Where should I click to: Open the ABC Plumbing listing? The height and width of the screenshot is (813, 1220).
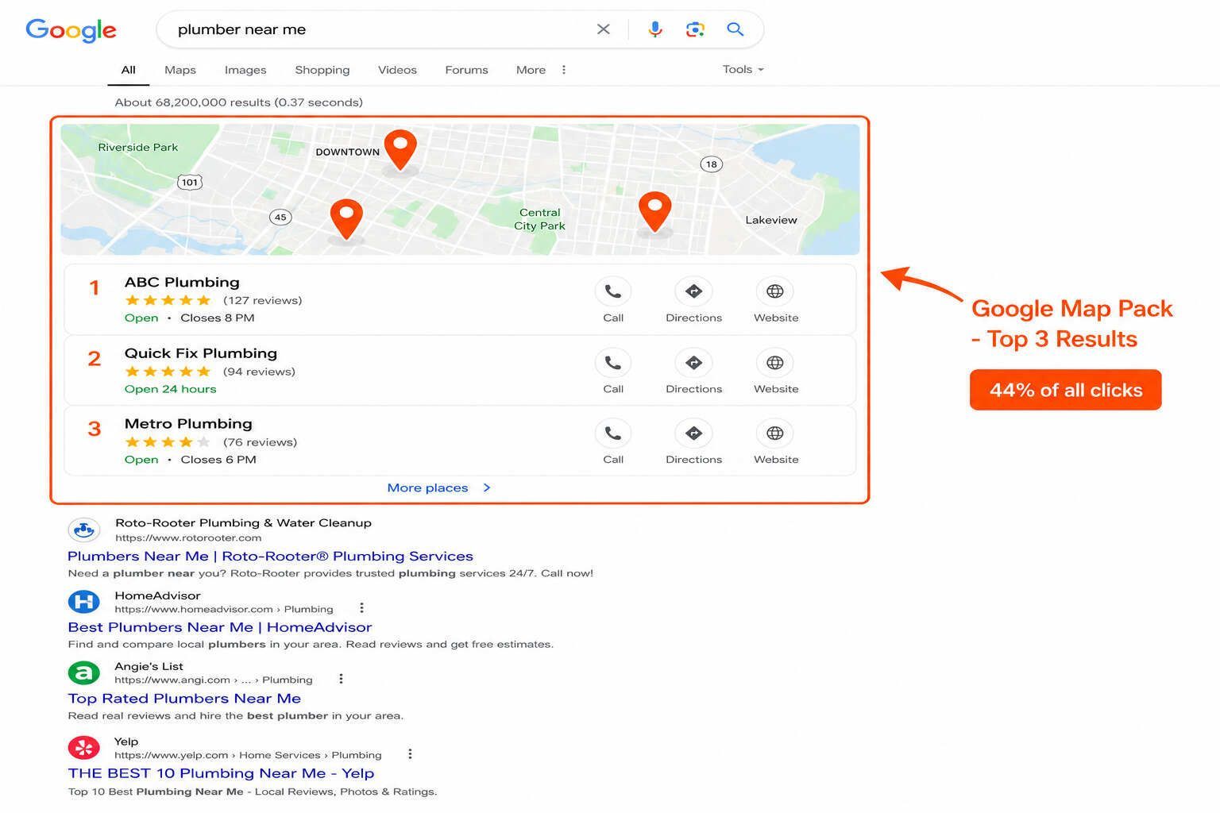point(182,282)
